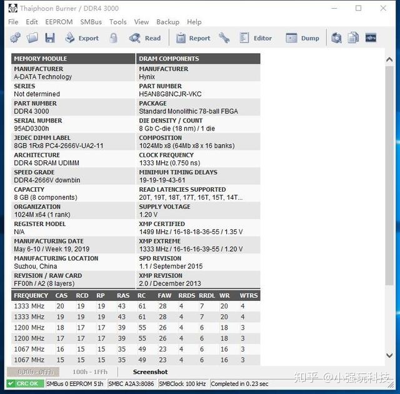The height and width of the screenshot is (394, 400).
Task: Open the Backup menu
Action: 168,22
